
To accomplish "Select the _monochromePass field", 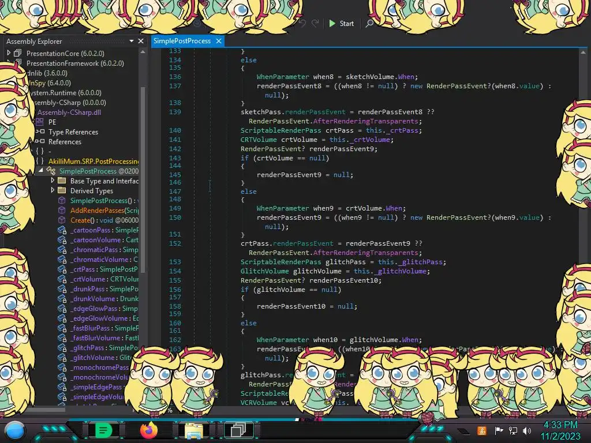I will tap(99, 367).
